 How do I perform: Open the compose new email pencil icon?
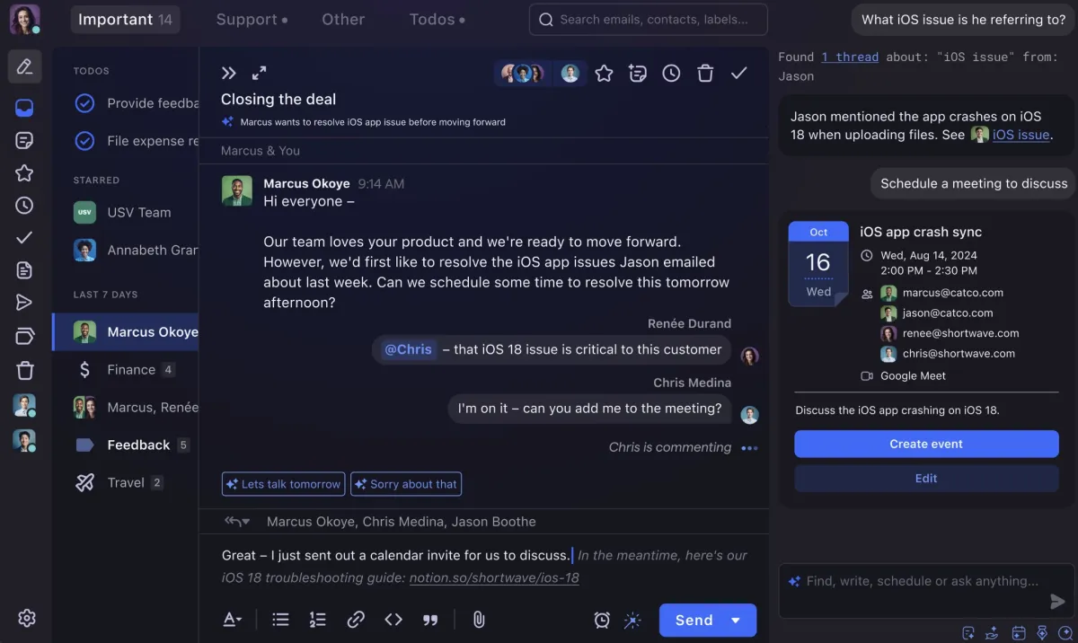click(x=24, y=66)
